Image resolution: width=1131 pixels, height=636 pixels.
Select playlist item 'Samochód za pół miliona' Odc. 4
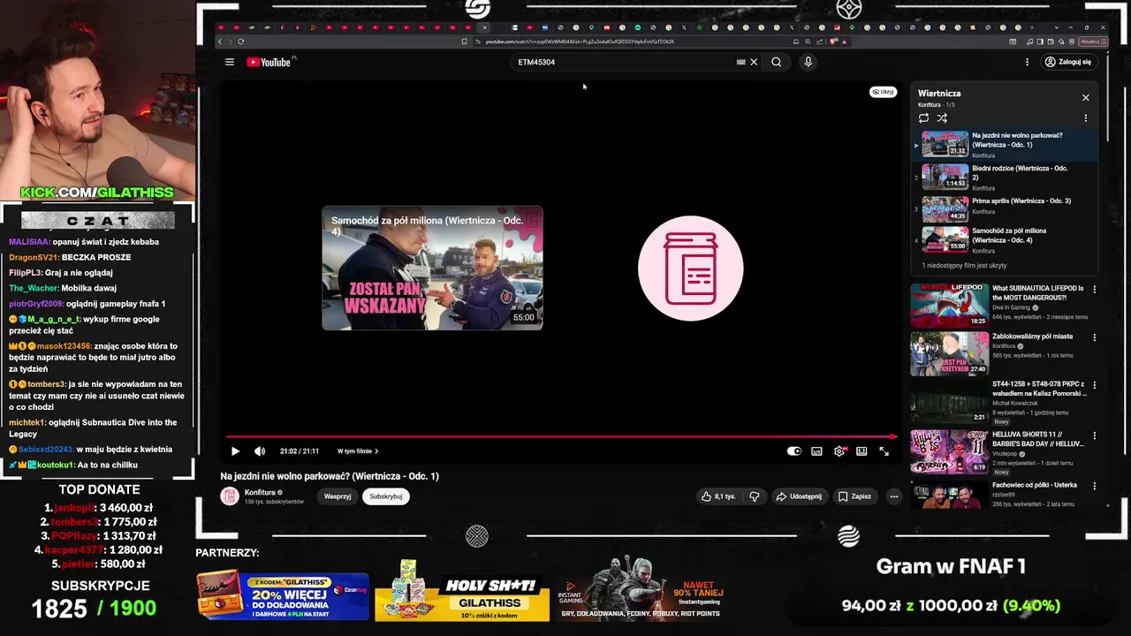click(x=1005, y=239)
